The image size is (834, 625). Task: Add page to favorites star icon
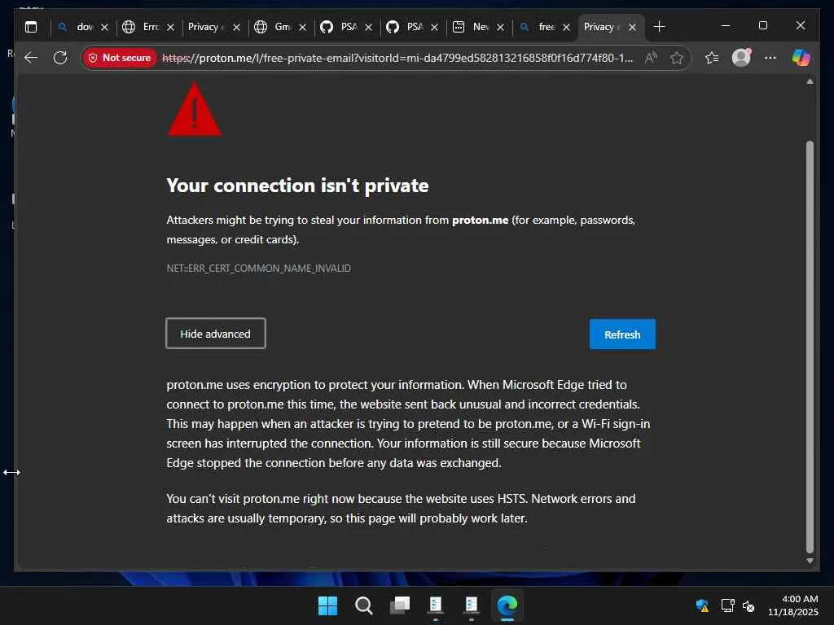(676, 58)
